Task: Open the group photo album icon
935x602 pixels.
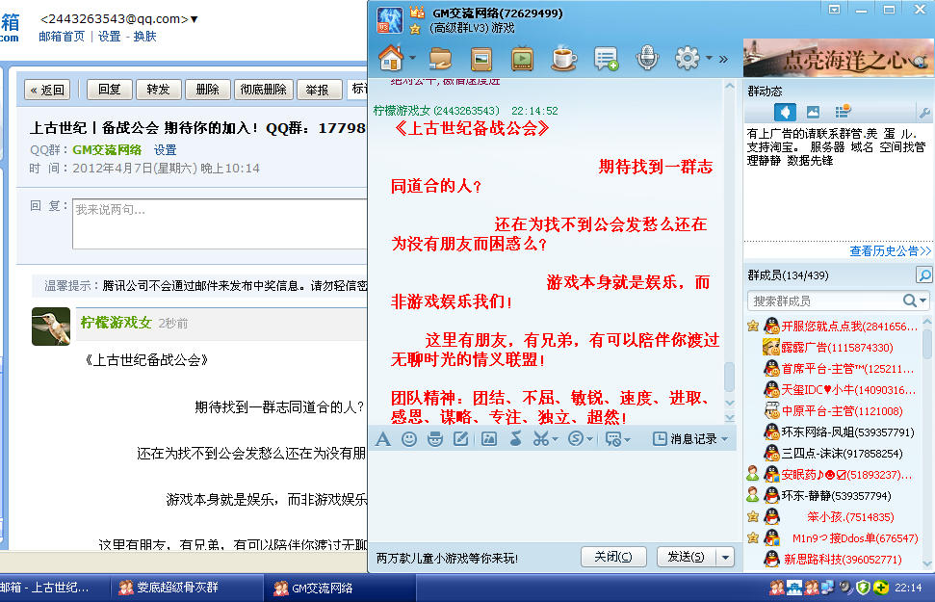Action: click(x=481, y=59)
